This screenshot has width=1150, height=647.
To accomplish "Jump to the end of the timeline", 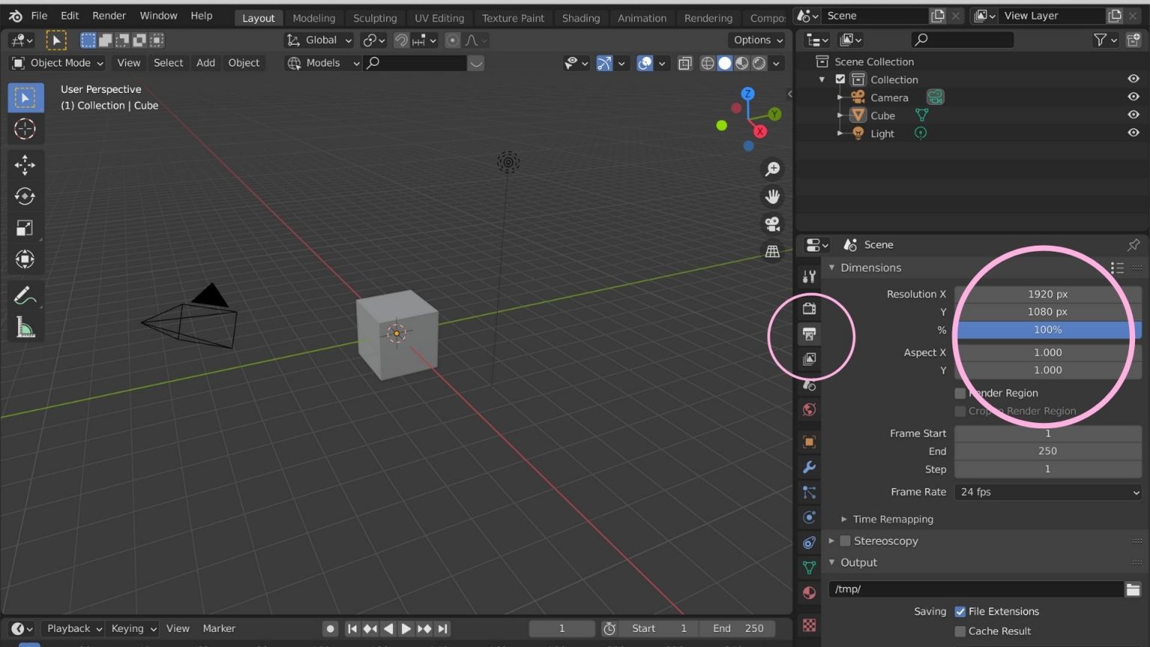I will [442, 628].
